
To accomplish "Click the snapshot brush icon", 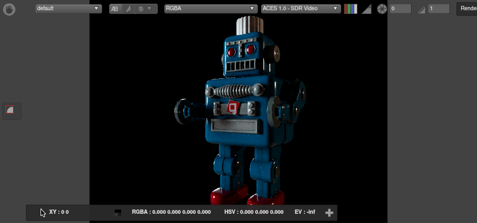I will click(128, 9).
